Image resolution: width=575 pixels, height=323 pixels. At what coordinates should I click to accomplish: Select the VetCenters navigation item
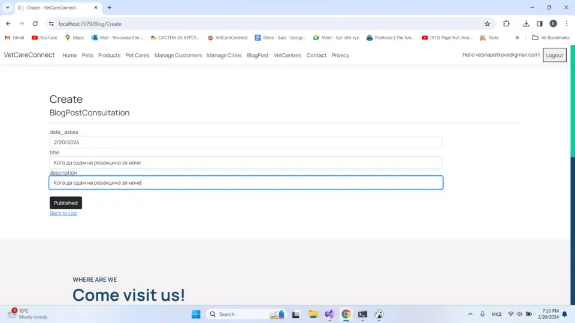coord(287,56)
